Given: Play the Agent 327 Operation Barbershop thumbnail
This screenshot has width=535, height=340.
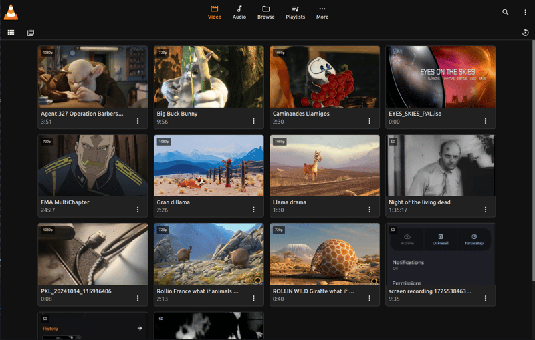Looking at the screenshot, I should pos(93,77).
